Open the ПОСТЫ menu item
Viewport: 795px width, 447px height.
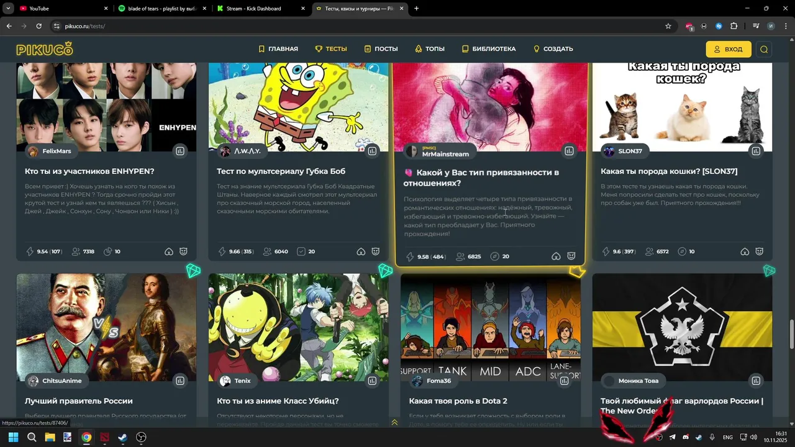(x=381, y=49)
